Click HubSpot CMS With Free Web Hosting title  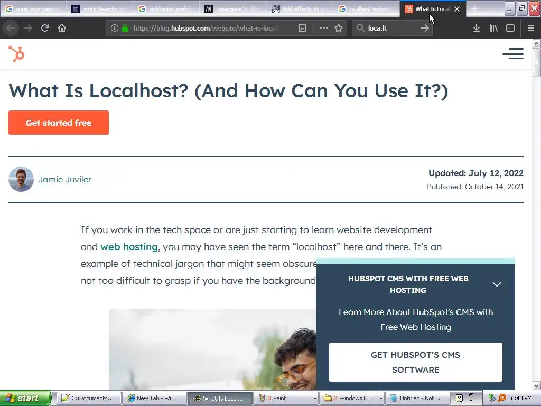[408, 284]
